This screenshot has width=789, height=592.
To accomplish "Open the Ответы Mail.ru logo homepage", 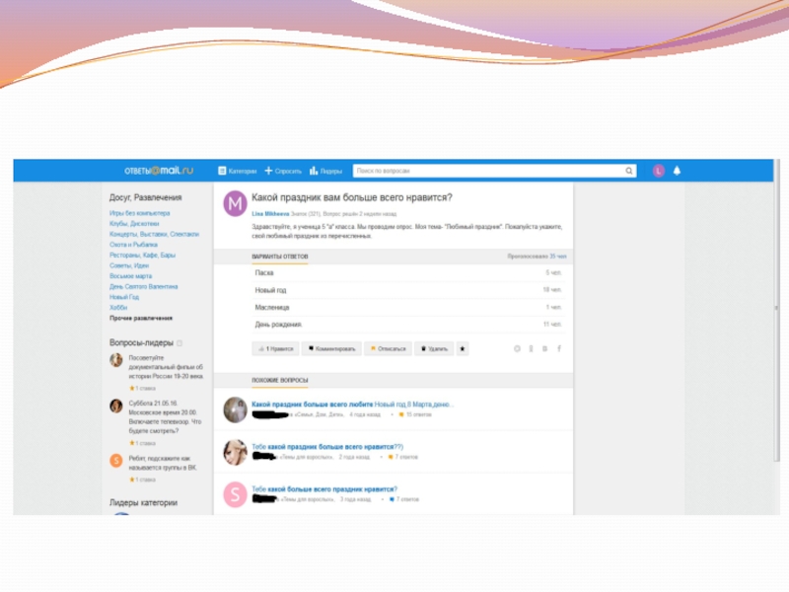I will tap(159, 171).
